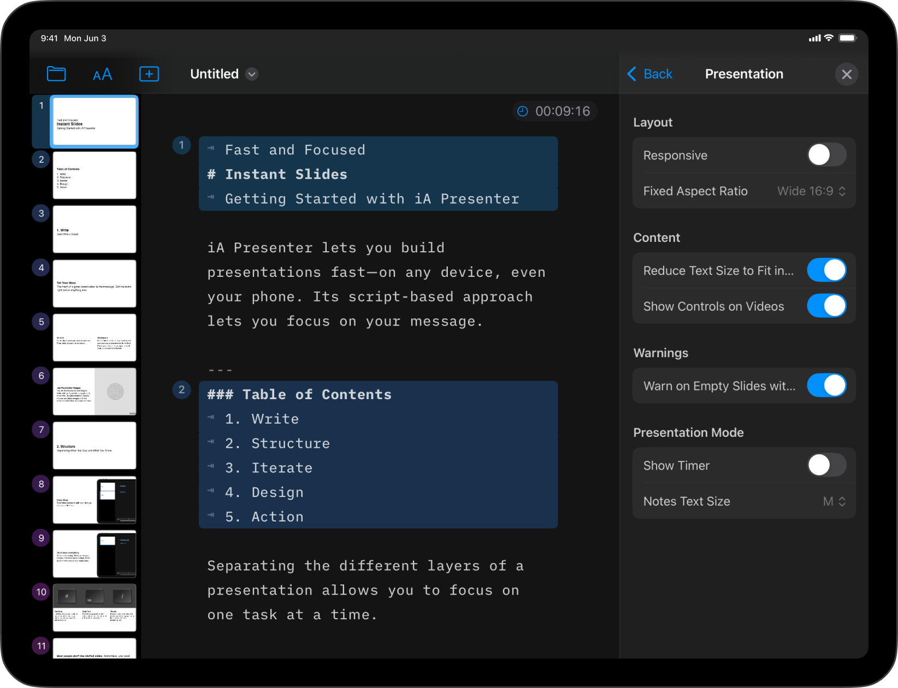Image resolution: width=898 pixels, height=688 pixels.
Task: Turn off Show Controls on Videos
Action: click(826, 306)
